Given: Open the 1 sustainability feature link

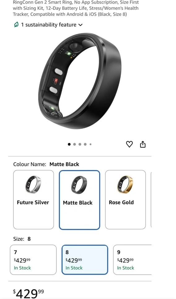Looking at the screenshot, I should click(x=49, y=25).
